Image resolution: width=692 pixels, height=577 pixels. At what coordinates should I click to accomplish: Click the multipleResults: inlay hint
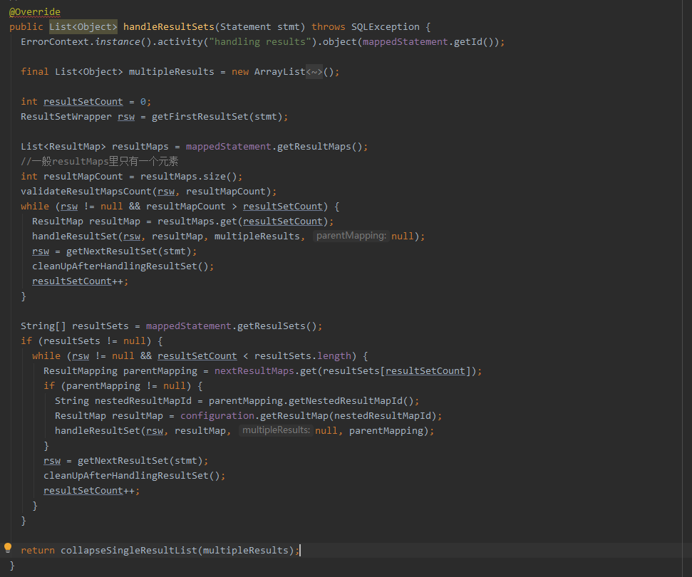tap(276, 430)
